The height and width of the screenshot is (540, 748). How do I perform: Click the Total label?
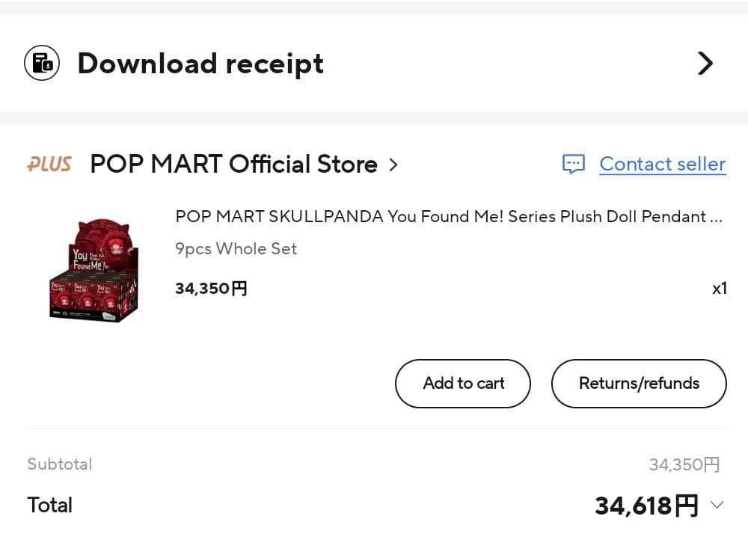[50, 505]
